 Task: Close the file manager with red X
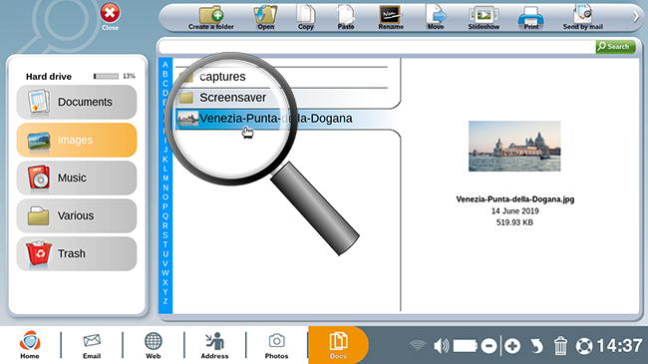[x=110, y=17]
